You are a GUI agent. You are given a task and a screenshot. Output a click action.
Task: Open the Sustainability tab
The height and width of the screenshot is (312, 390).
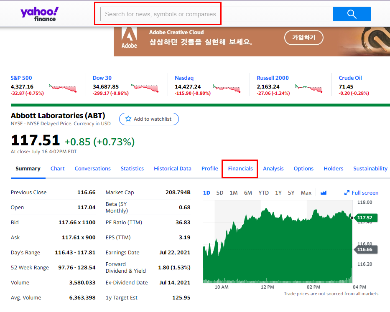point(370,169)
